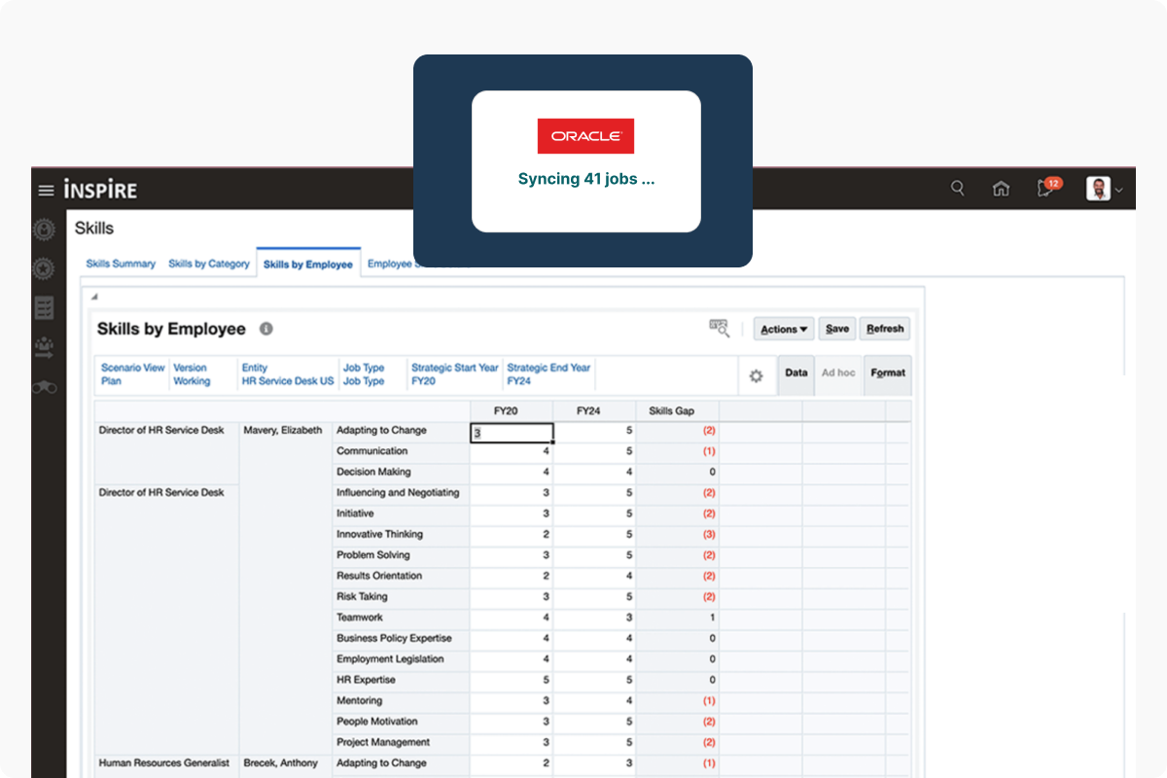Click the FY20 column header
The width and height of the screenshot is (1167, 778).
pos(512,410)
